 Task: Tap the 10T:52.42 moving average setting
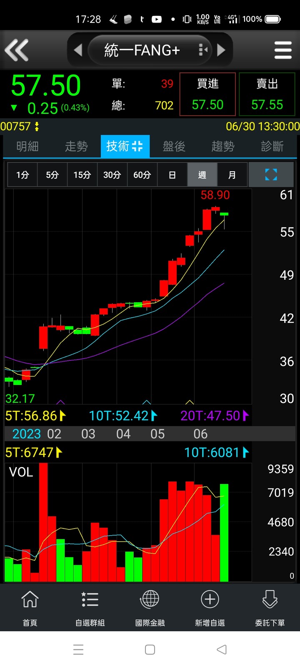point(123,416)
